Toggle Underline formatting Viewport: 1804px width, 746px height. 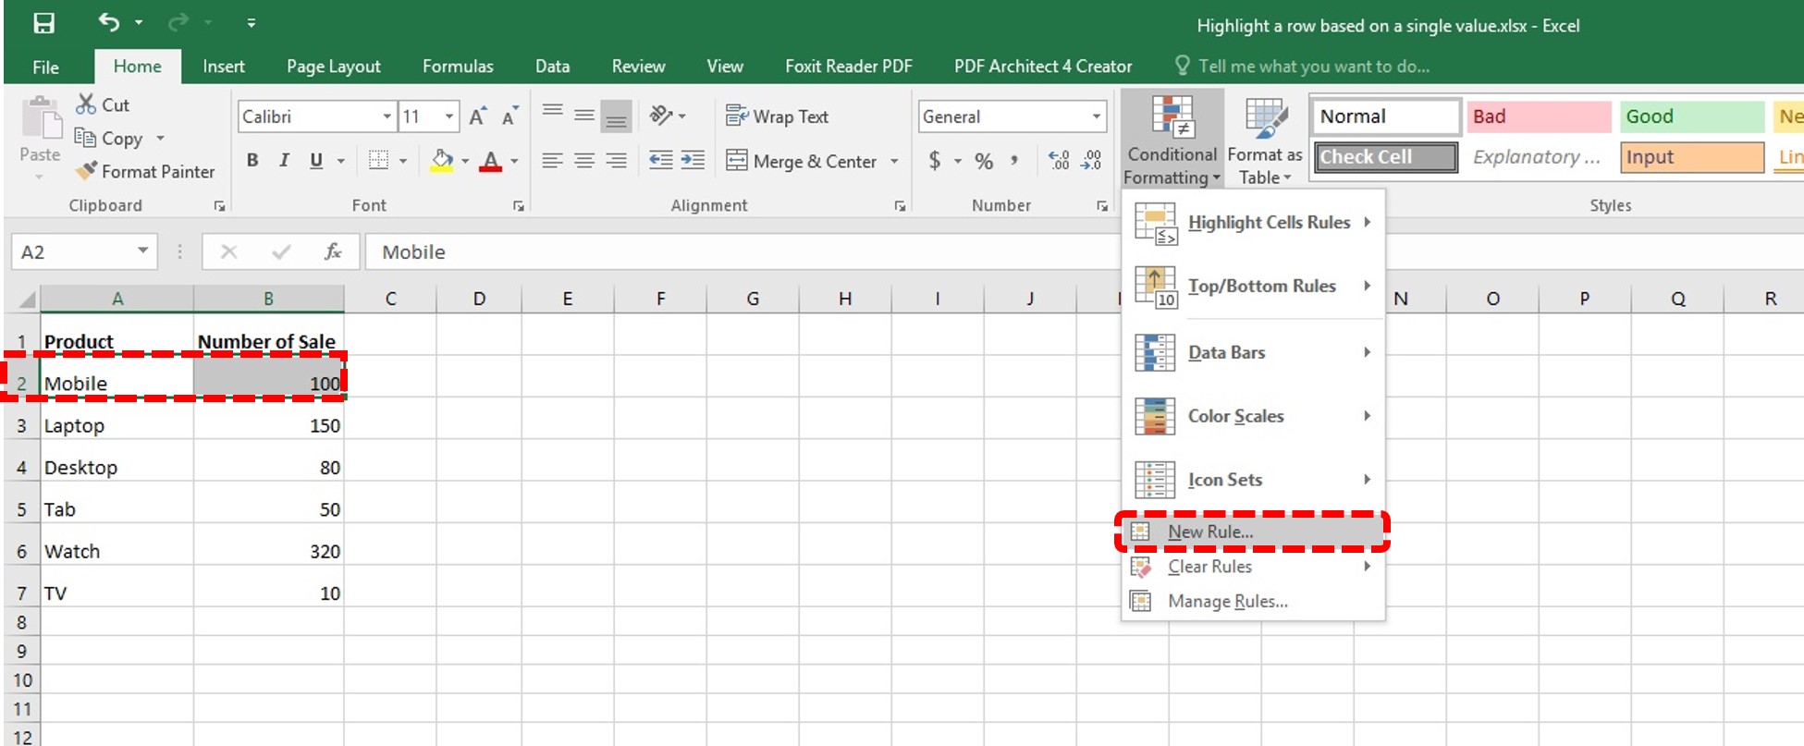[316, 160]
